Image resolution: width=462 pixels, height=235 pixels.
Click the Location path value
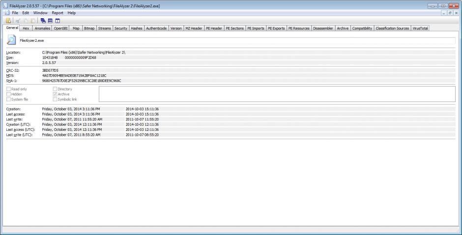[84, 53]
